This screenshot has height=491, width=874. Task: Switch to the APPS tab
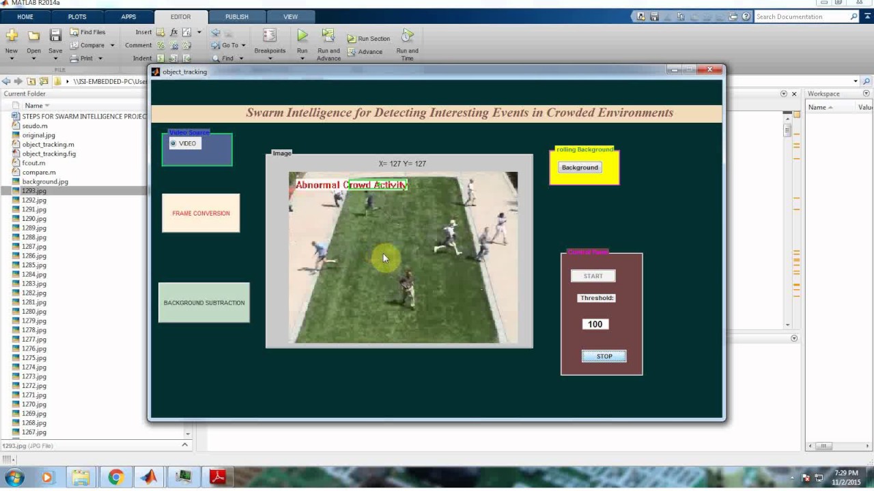[x=128, y=16]
